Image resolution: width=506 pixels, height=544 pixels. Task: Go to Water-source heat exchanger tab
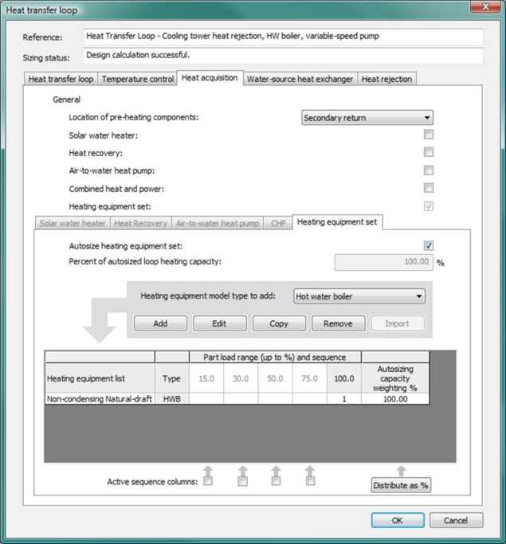(300, 80)
